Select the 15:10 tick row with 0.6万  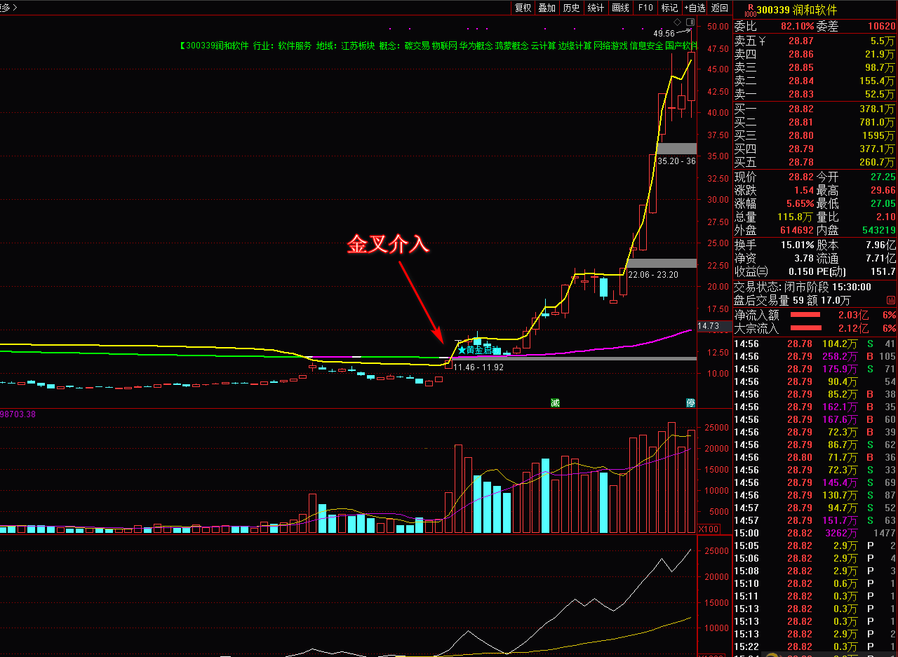click(815, 583)
